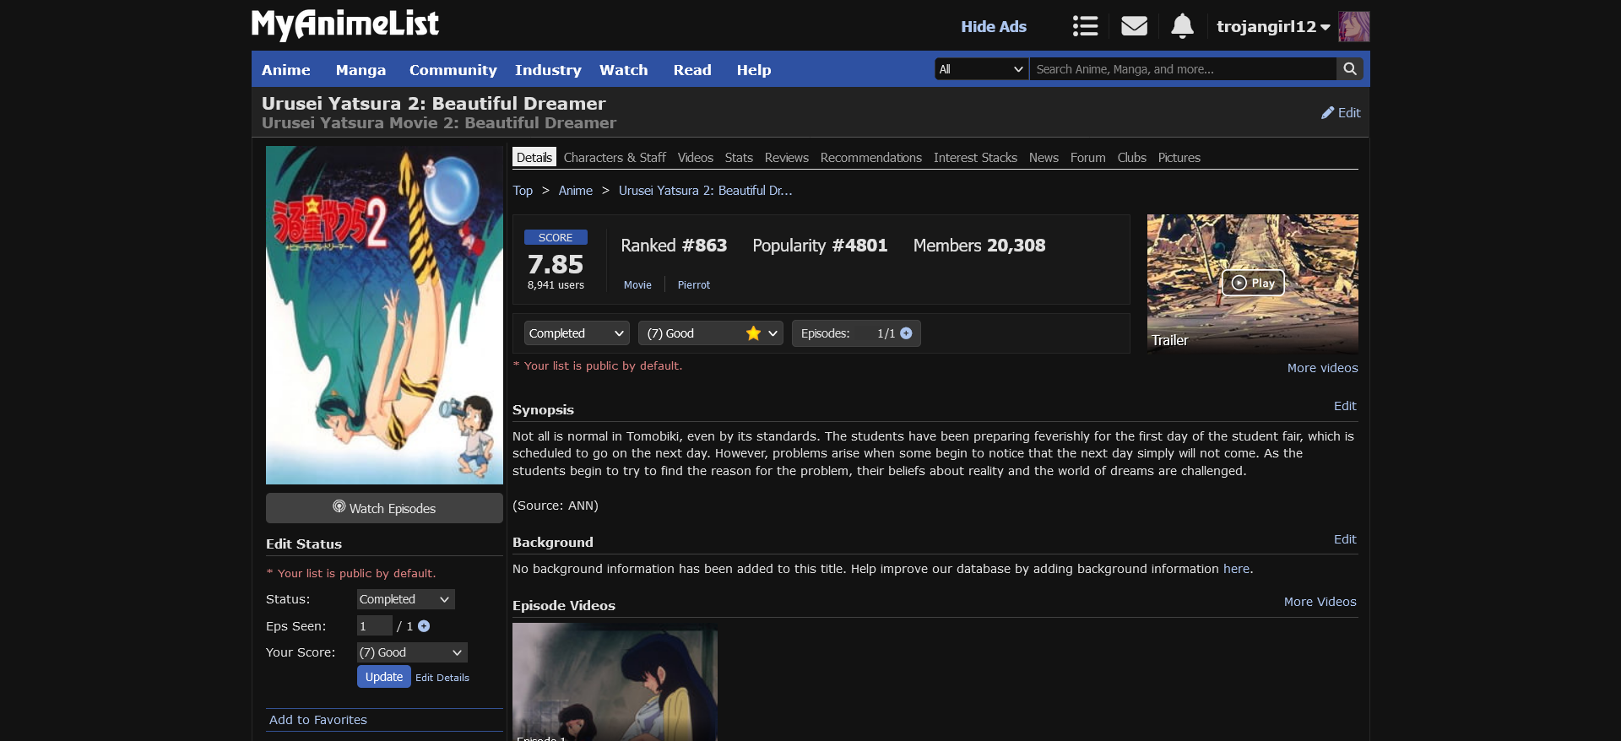The width and height of the screenshot is (1621, 741).
Task: Open the Urusei Yatsura 2 poster image
Action: [x=384, y=315]
